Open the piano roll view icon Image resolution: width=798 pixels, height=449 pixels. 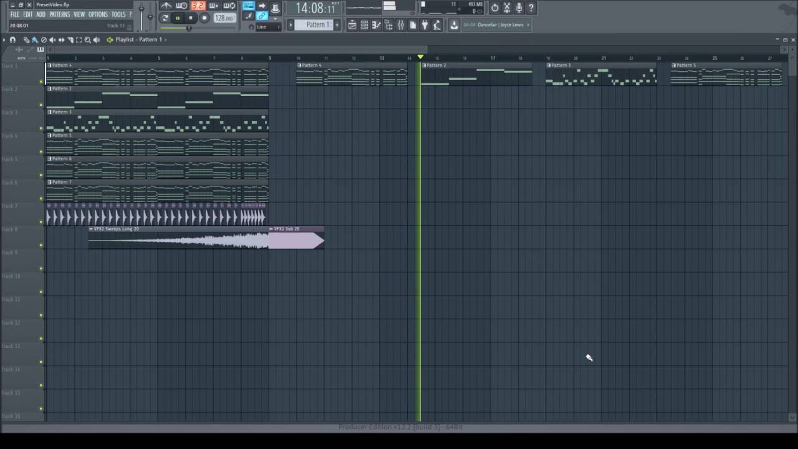377,25
